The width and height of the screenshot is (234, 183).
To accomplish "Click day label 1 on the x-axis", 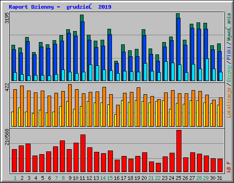I will pos(15,178).
